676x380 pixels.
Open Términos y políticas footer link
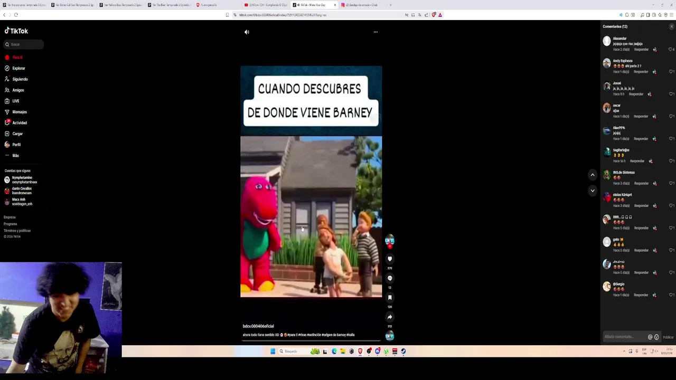[17, 231]
